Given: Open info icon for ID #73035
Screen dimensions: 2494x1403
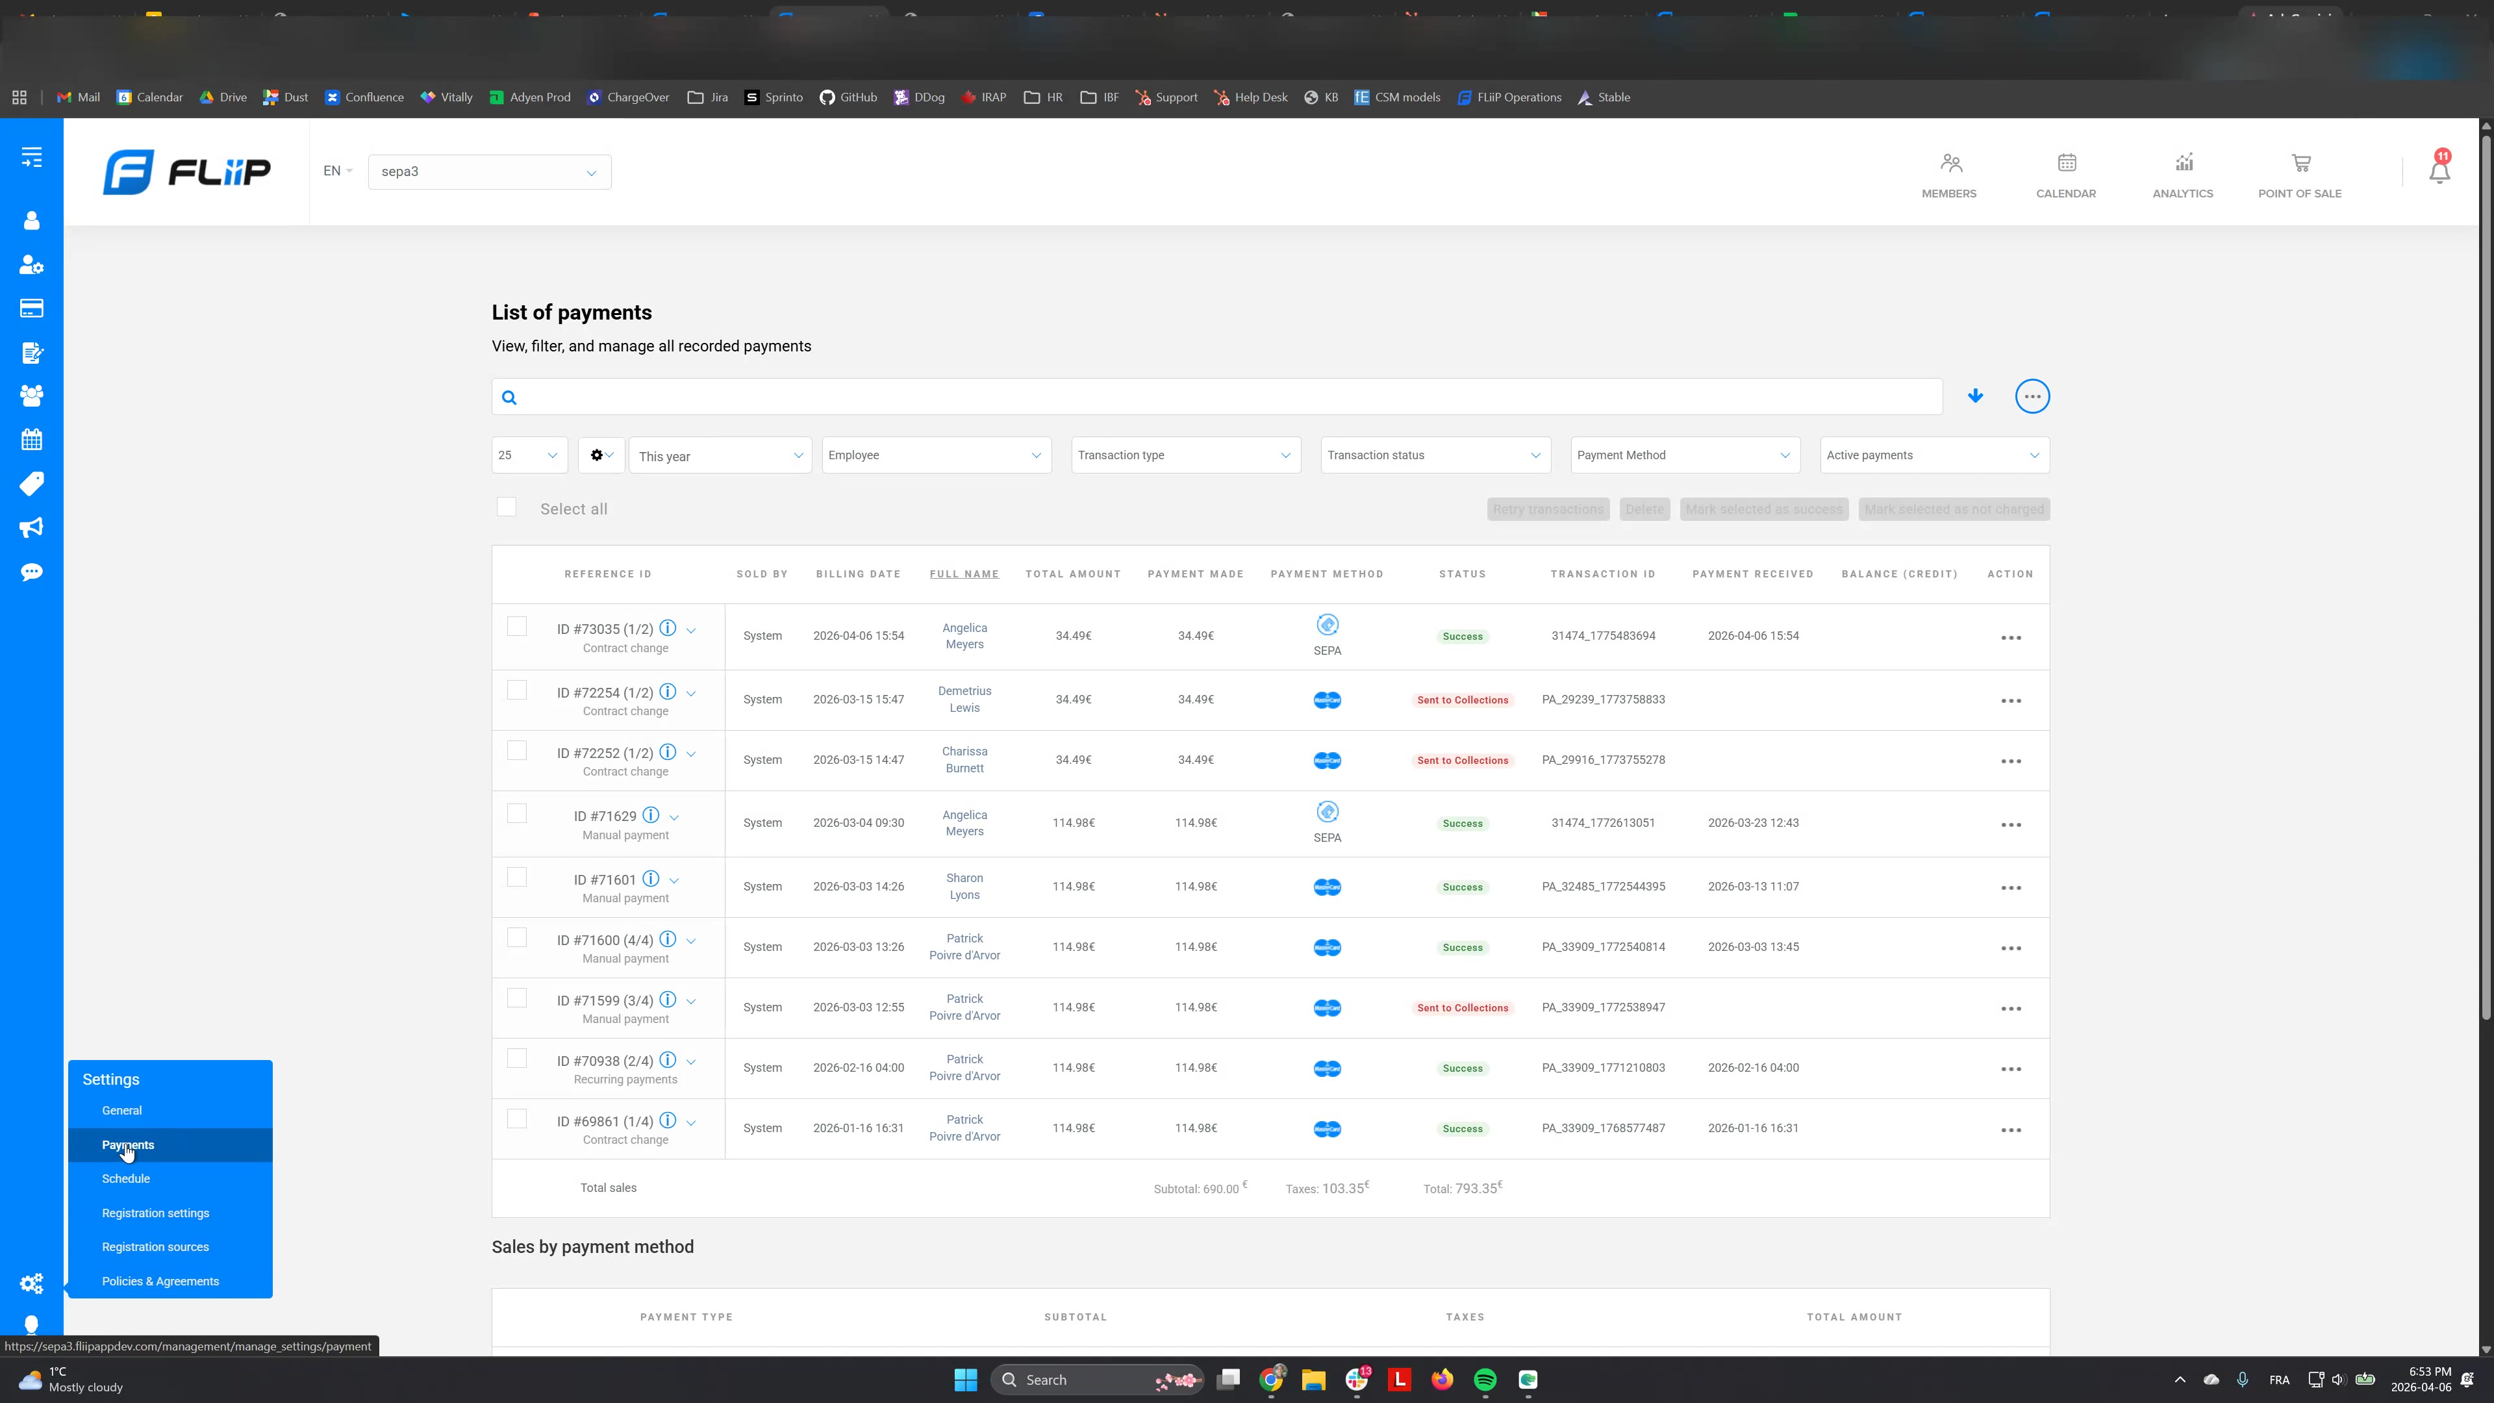Looking at the screenshot, I should click(667, 628).
